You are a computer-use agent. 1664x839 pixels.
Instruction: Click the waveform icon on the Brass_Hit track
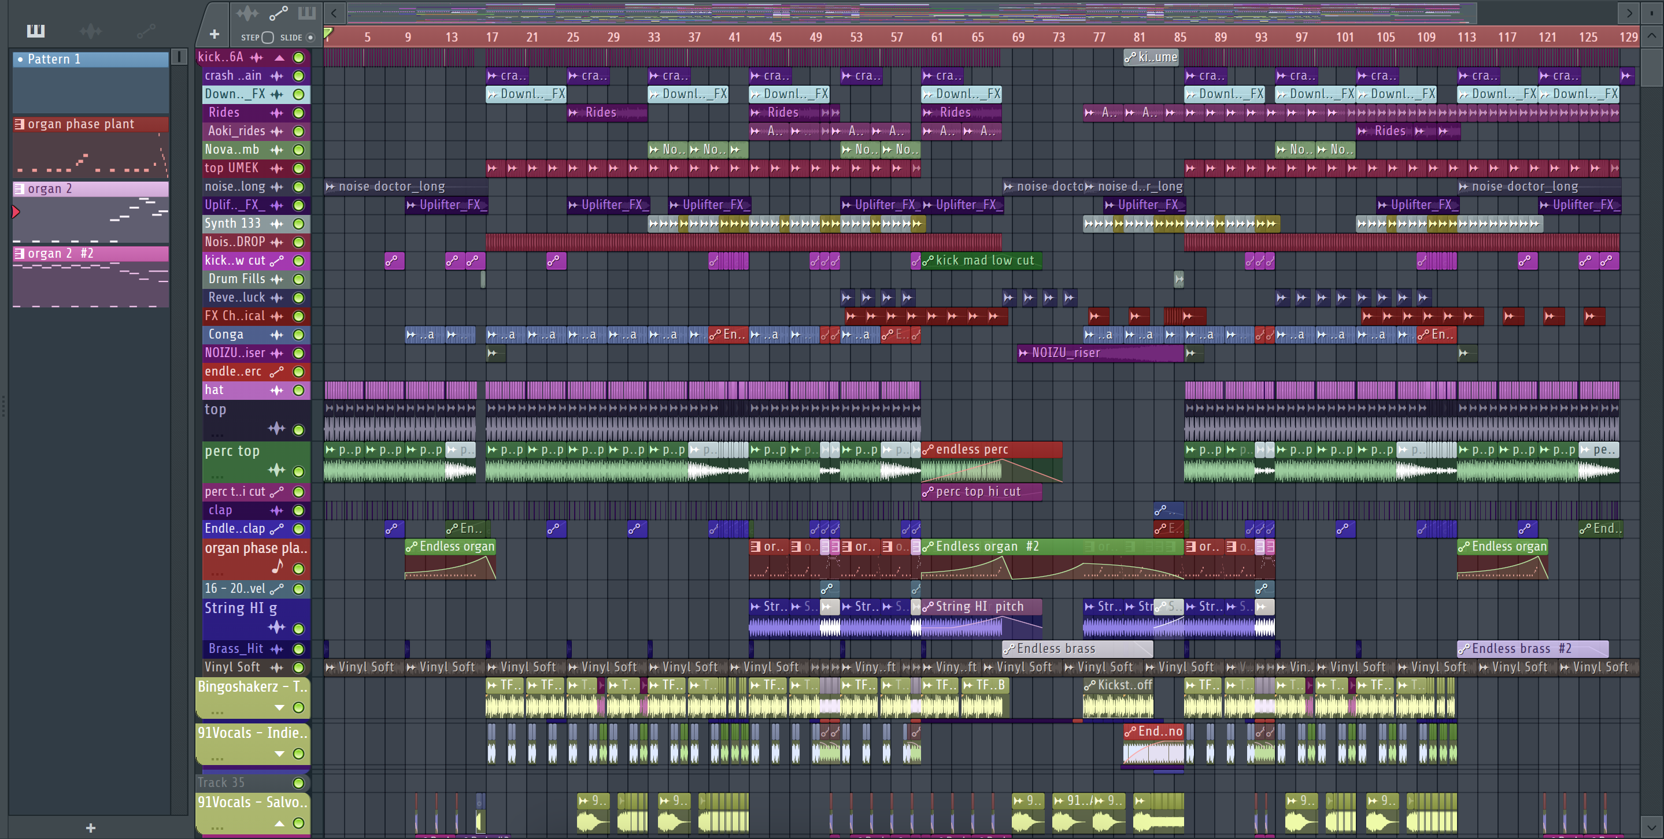[276, 649]
